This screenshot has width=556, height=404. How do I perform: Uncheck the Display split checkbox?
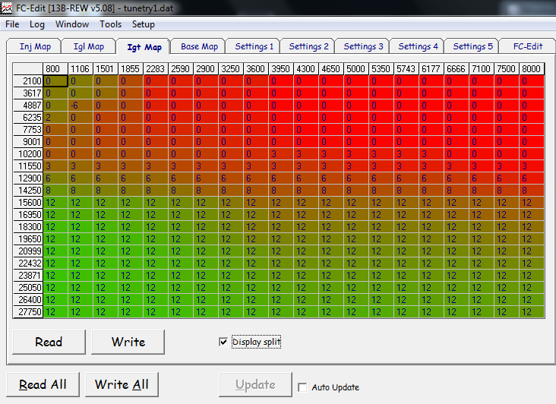coord(223,342)
